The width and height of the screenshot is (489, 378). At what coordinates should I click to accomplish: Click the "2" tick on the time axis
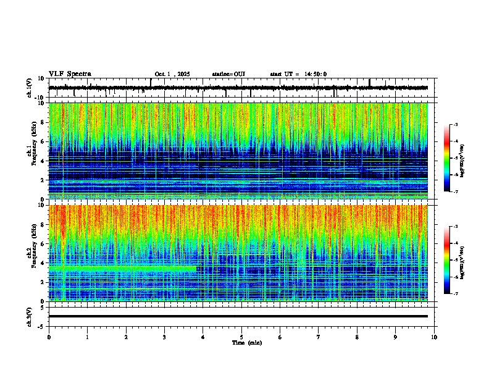pos(126,337)
